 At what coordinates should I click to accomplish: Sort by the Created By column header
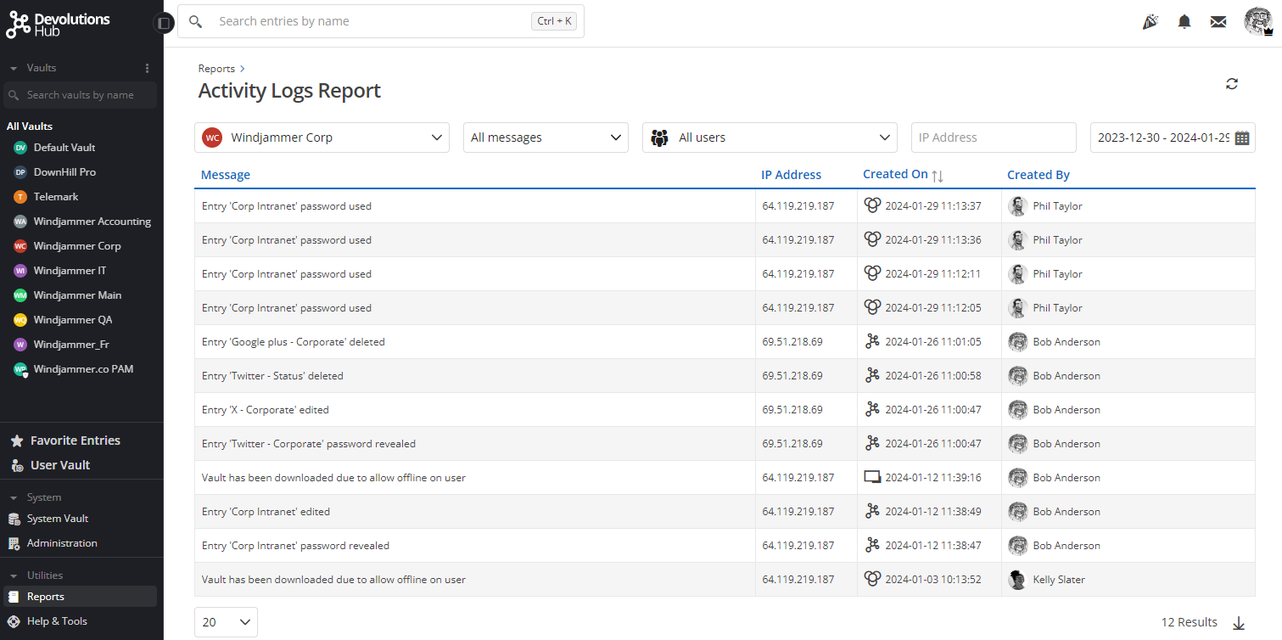click(1038, 175)
